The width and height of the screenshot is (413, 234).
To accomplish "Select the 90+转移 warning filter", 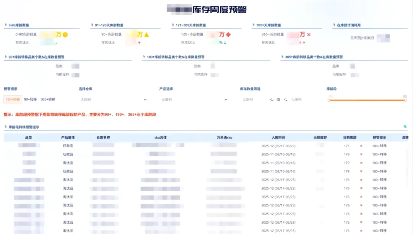I will [30, 99].
